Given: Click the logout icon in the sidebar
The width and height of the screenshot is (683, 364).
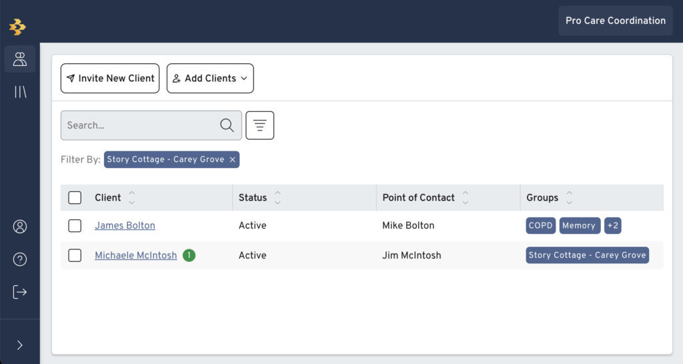Looking at the screenshot, I should tap(20, 292).
